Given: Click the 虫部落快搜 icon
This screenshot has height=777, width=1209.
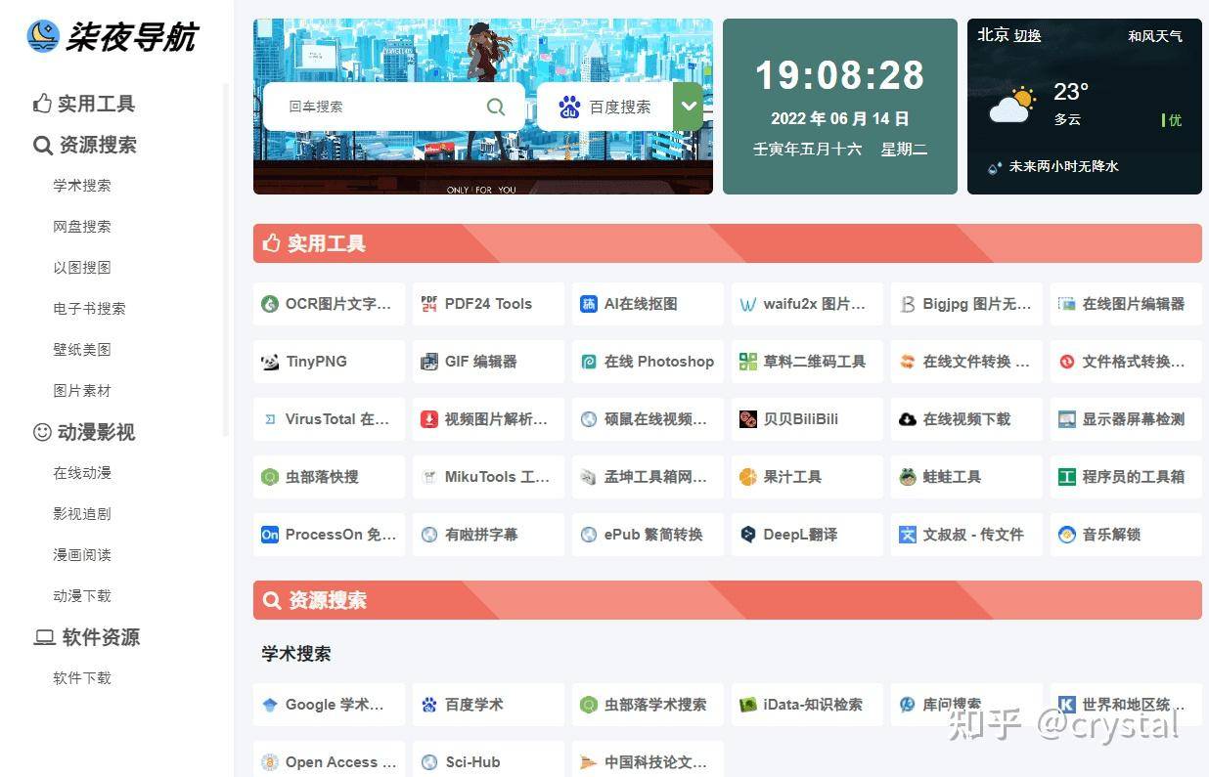Looking at the screenshot, I should point(270,477).
